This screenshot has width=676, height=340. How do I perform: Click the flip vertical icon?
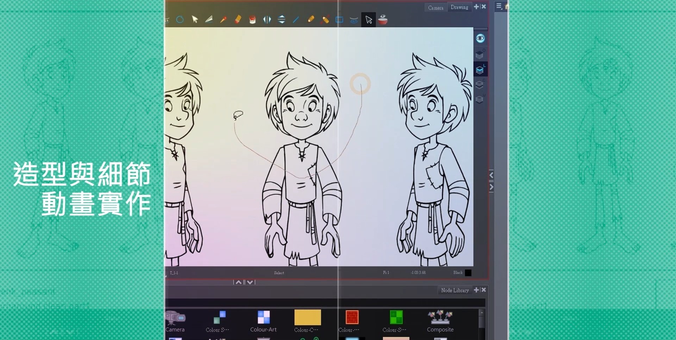(x=282, y=20)
